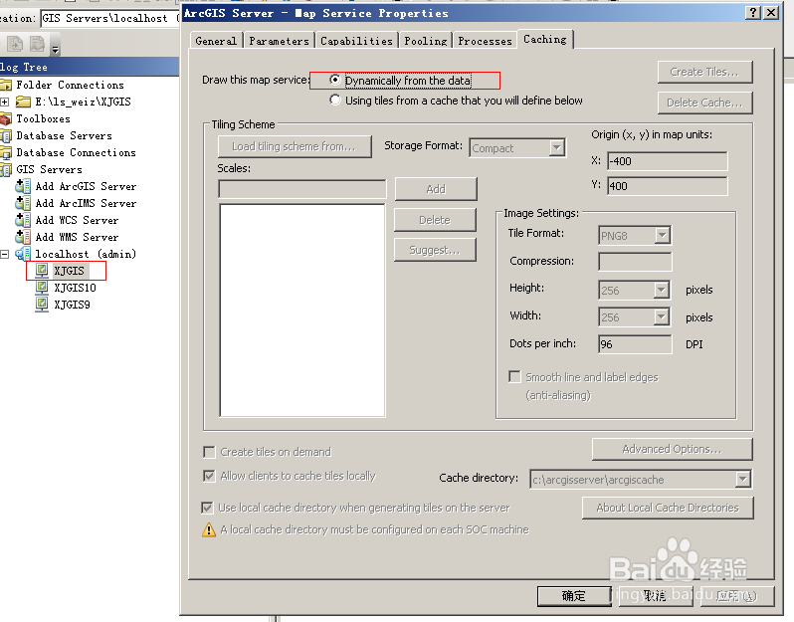
Task: Select Toolboxes label in the catalog tree
Action: (43, 119)
